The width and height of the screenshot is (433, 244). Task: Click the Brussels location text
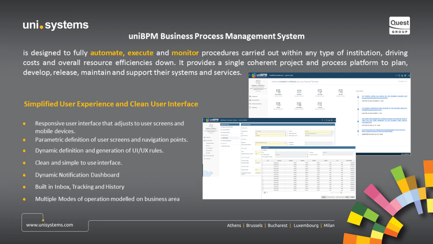(x=254, y=225)
